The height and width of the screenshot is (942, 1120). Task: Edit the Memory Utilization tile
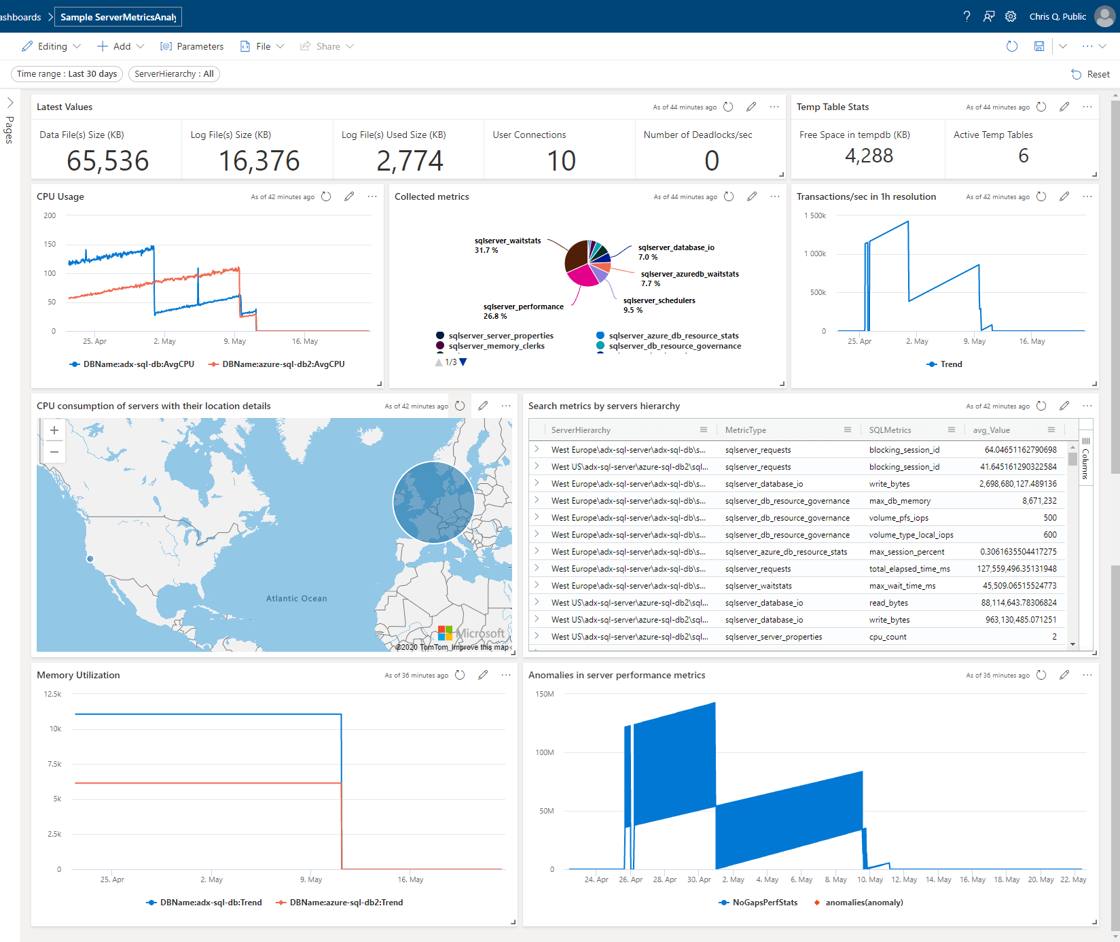483,675
